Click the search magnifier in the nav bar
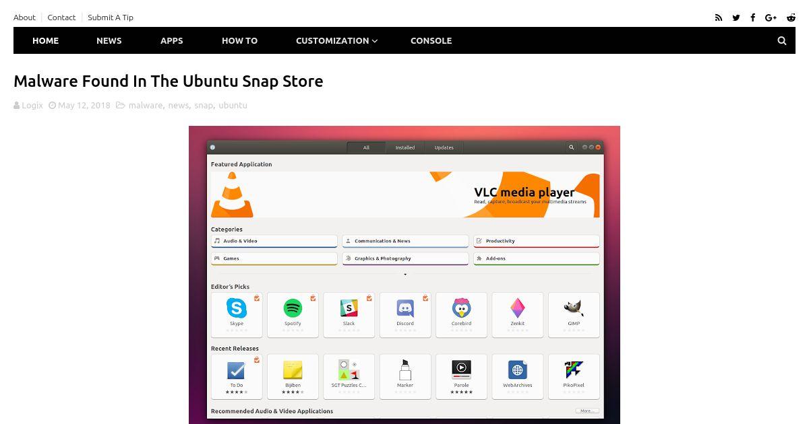Image resolution: width=809 pixels, height=424 pixels. 782,40
